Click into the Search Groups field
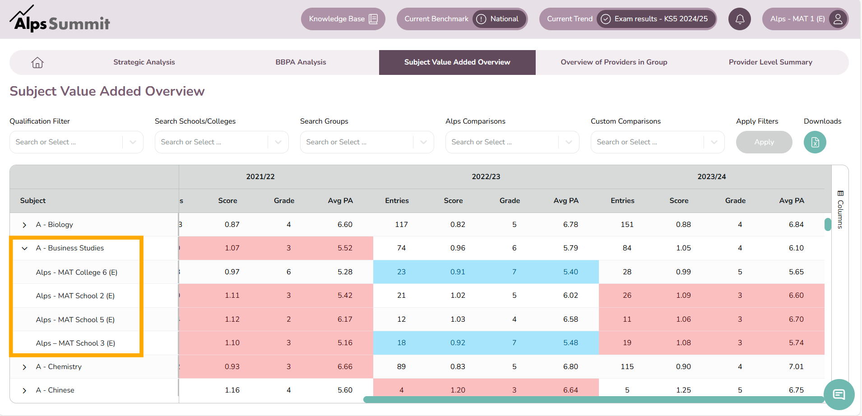This screenshot has width=862, height=416. 357,142
